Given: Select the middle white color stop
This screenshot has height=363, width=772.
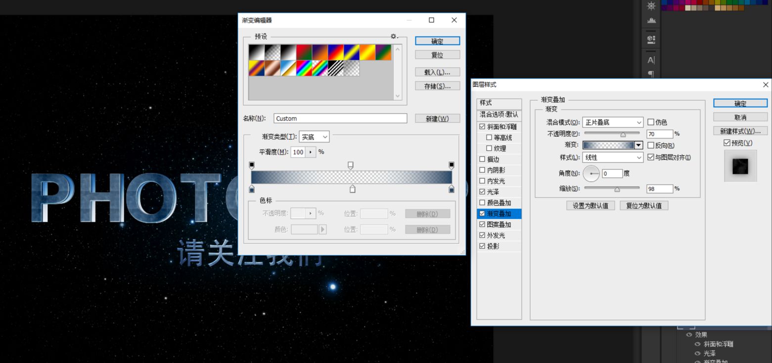Looking at the screenshot, I should click(x=352, y=189).
